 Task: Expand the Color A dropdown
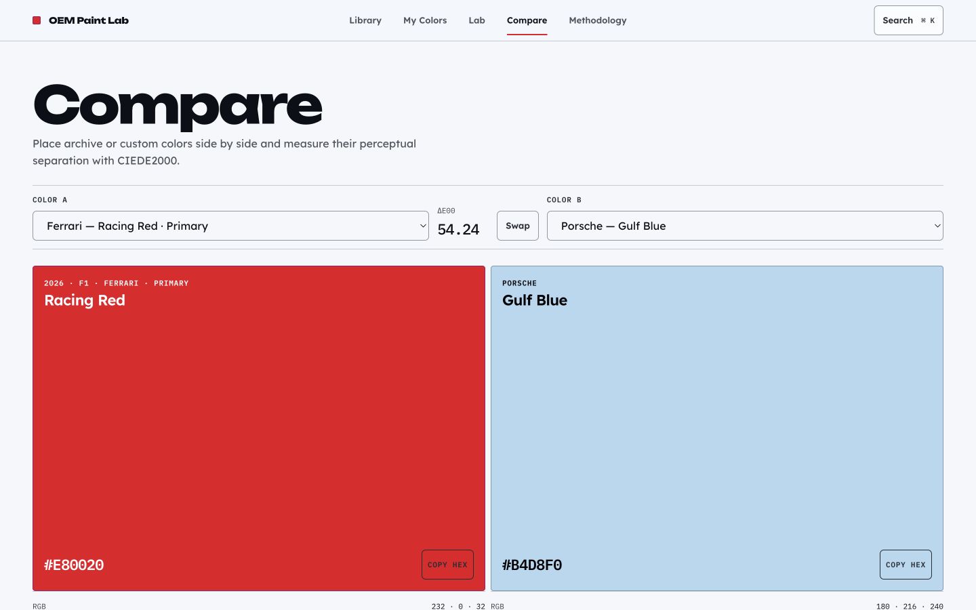pyautogui.click(x=230, y=226)
